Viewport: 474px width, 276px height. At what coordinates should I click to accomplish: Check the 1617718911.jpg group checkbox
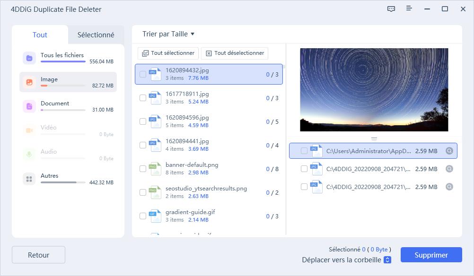click(x=143, y=98)
